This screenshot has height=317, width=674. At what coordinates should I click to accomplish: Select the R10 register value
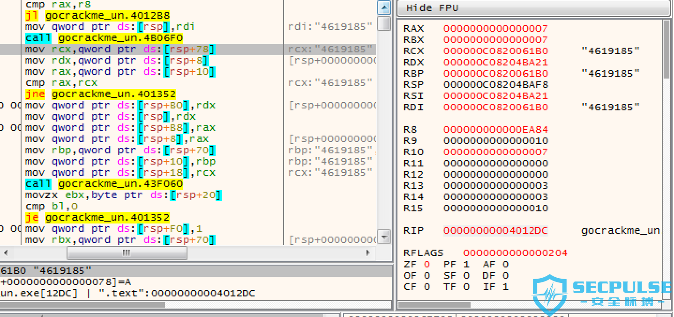(495, 152)
